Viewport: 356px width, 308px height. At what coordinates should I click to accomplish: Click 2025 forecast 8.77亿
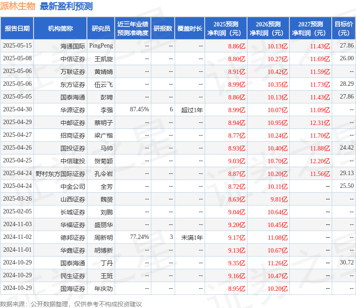click(x=236, y=136)
